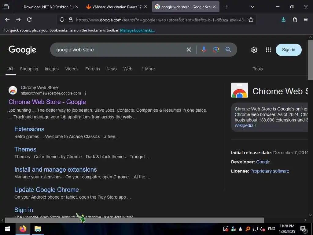Viewport: 313px width, 235px height.
Task: Go forward one page
Action: [x=18, y=20]
